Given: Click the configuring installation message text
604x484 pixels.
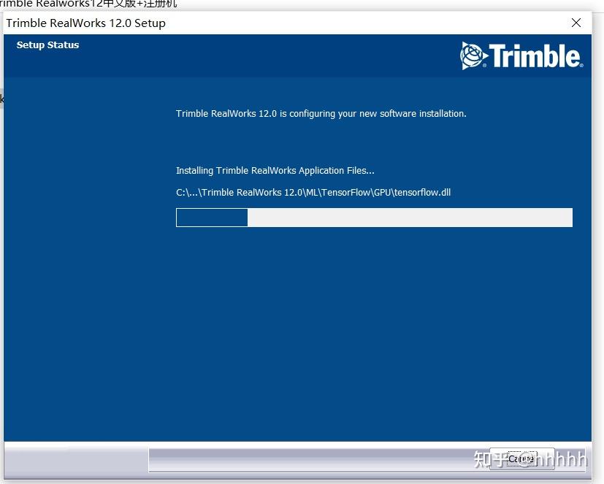Looking at the screenshot, I should (321, 113).
